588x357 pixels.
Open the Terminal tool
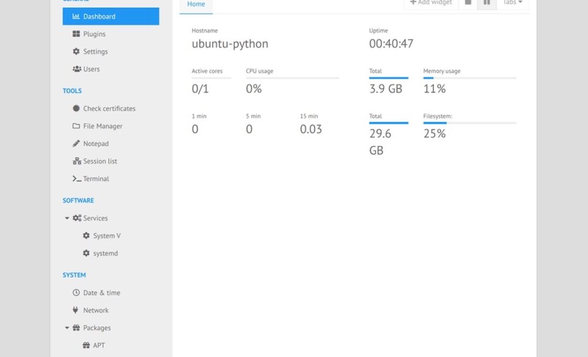coord(96,178)
